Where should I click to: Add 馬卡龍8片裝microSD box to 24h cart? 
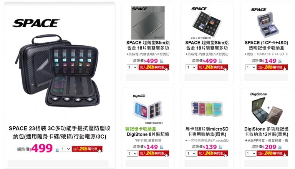click(x=212, y=153)
